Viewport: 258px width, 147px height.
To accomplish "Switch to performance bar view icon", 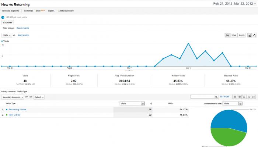I will (x=244, y=97).
